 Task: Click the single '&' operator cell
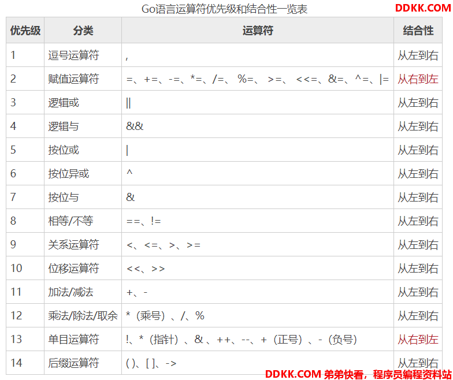[x=258, y=198]
